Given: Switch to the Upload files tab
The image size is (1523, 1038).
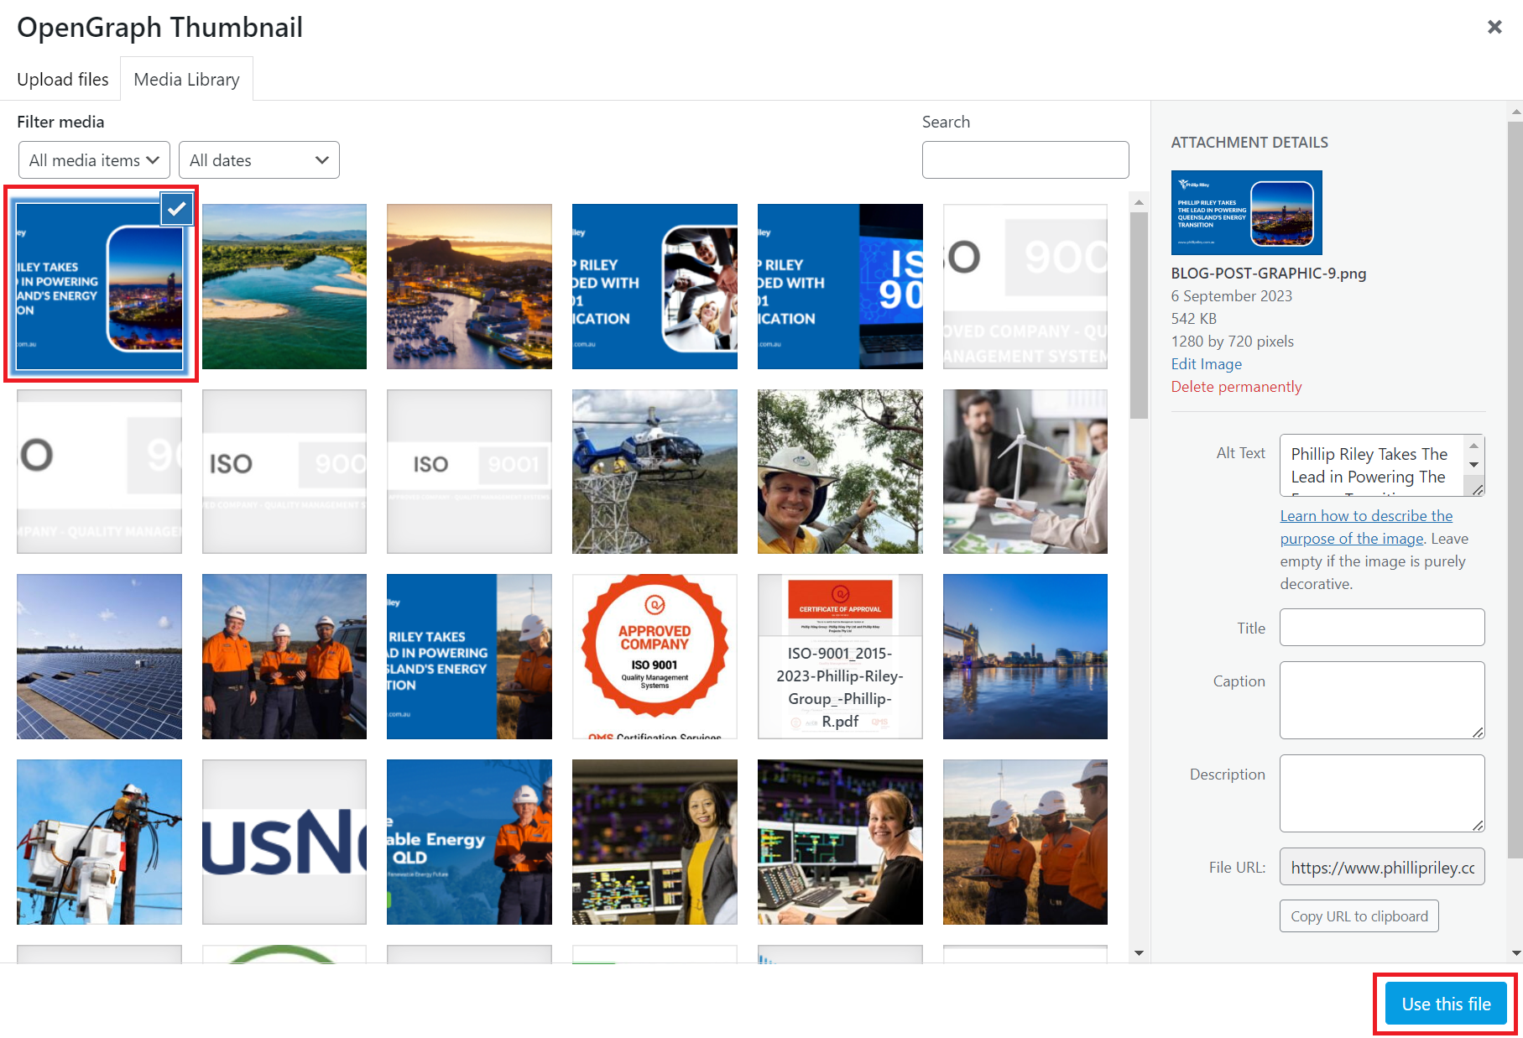Looking at the screenshot, I should (x=63, y=80).
